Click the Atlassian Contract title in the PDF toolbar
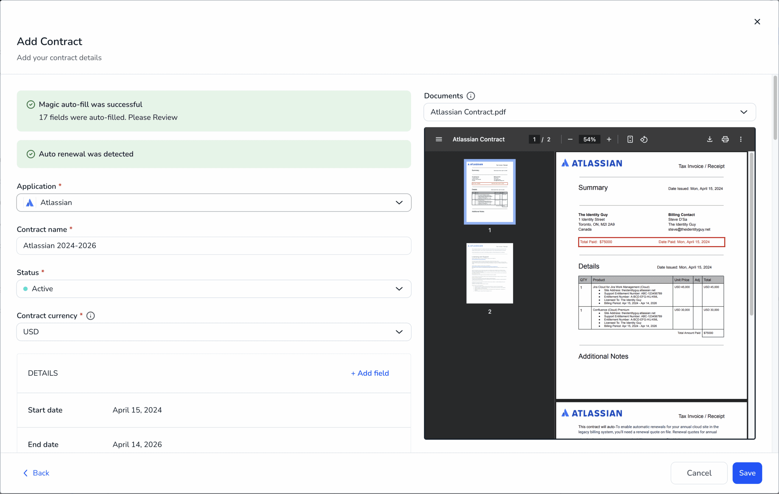 [478, 139]
